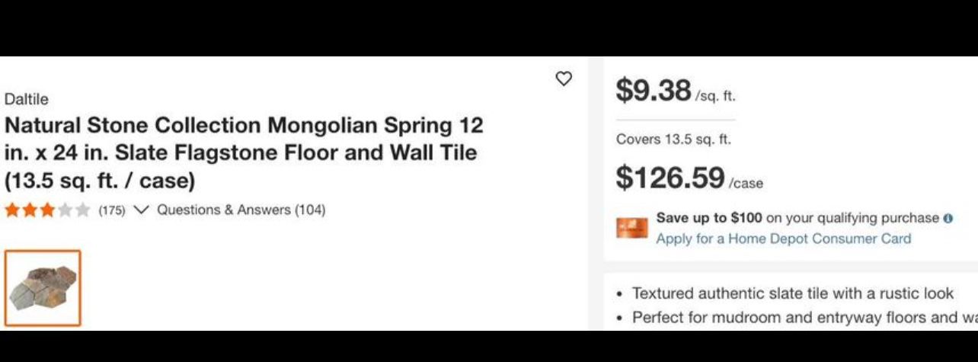Click the $126.59 case price
This screenshot has width=978, height=362.
coord(670,178)
